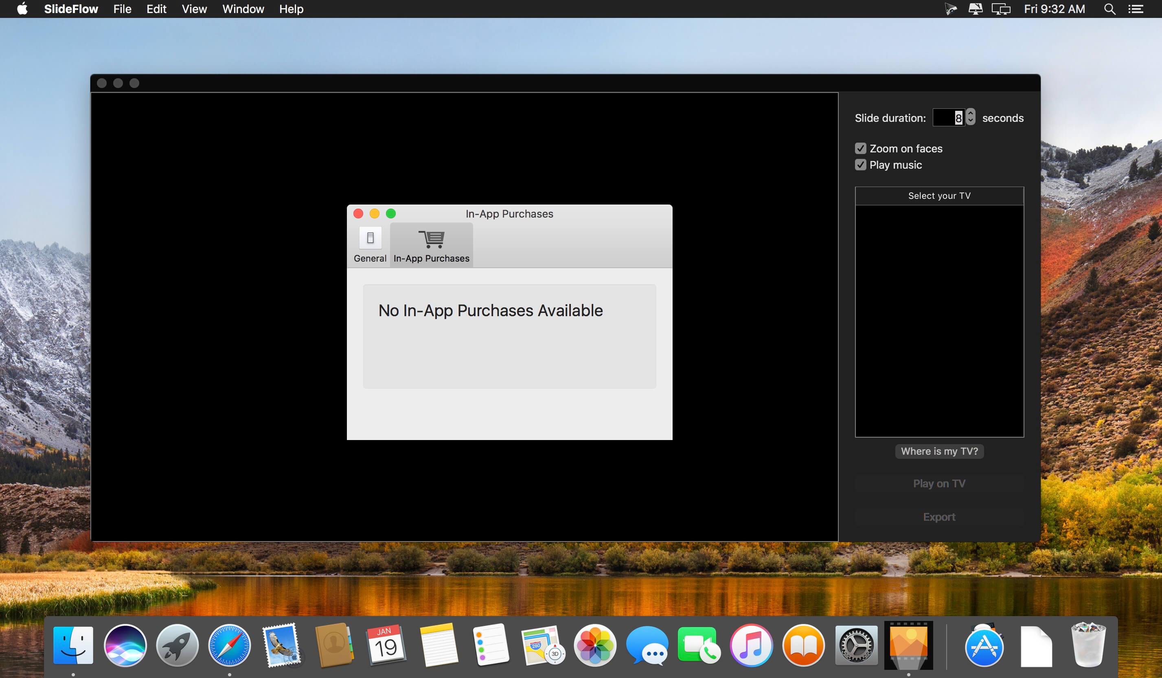The image size is (1162, 678).
Task: Toggle the Zoom on faces checkbox
Action: pyautogui.click(x=860, y=148)
